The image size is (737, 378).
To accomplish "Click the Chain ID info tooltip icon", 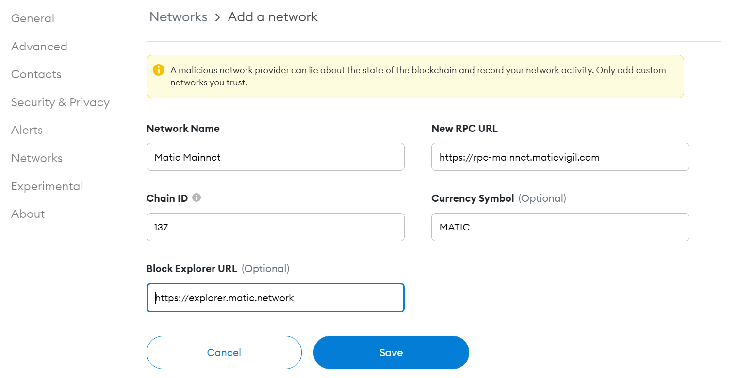I will tap(197, 198).
